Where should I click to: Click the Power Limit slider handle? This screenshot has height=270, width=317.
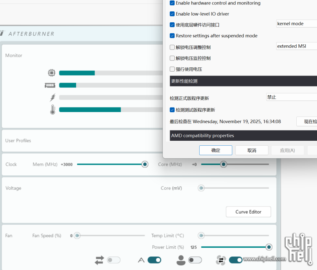point(269,247)
